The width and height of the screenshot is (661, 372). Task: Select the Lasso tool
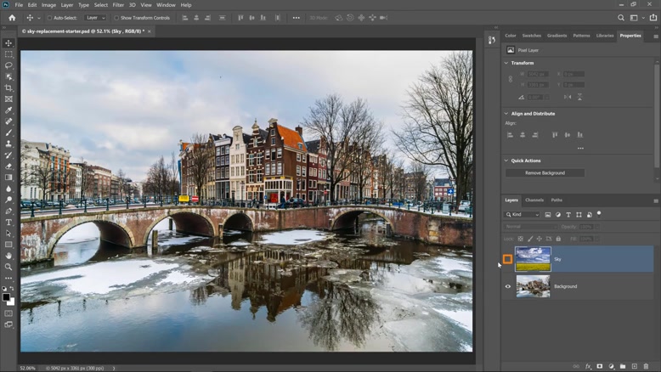pyautogui.click(x=8, y=65)
